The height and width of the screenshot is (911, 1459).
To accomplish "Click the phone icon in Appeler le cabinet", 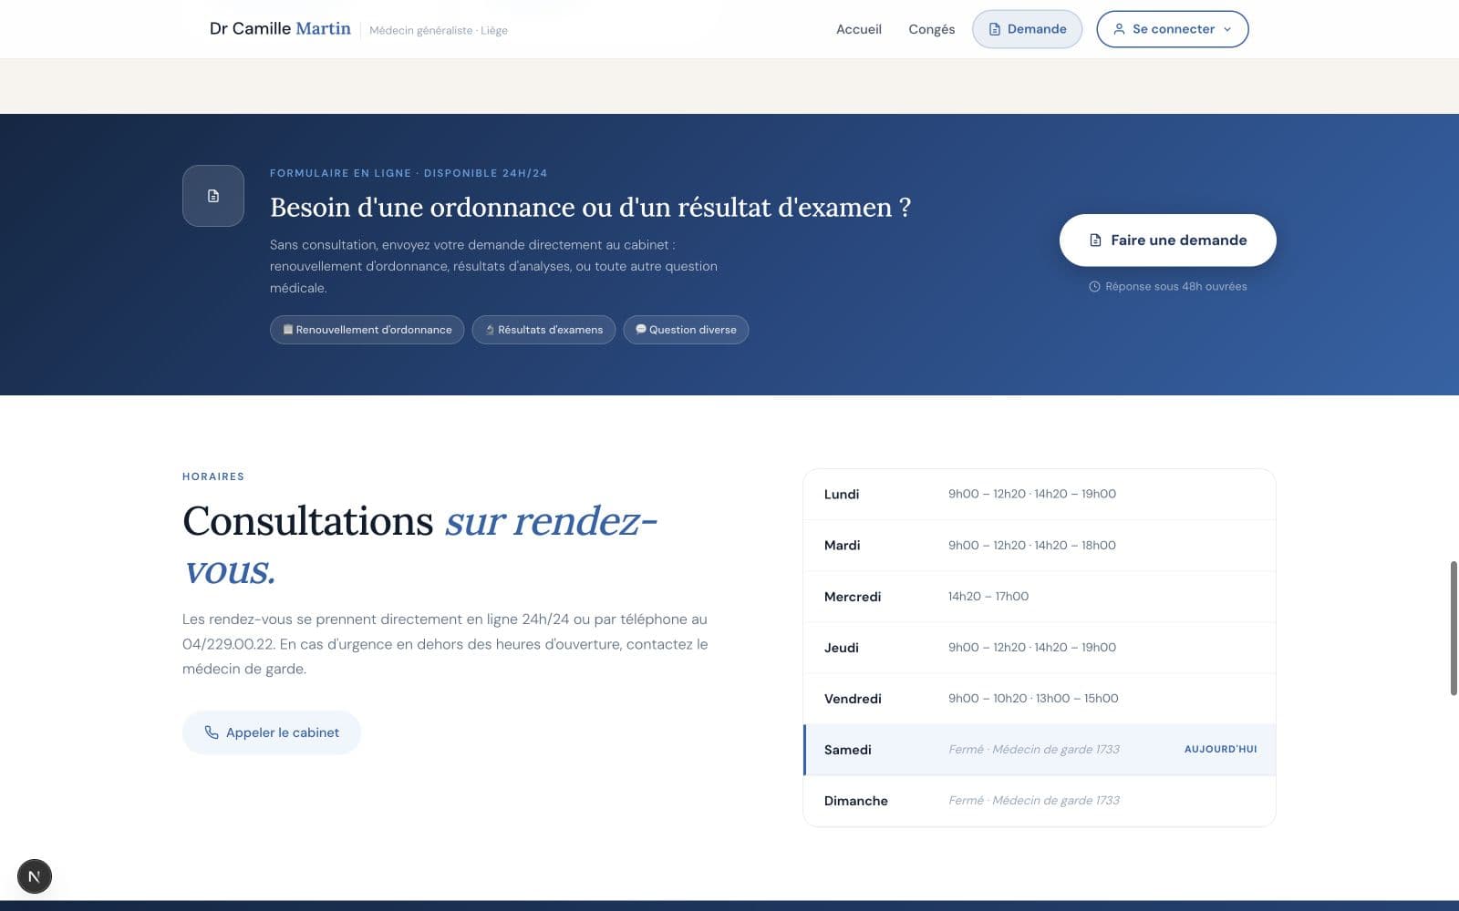I will click(212, 732).
